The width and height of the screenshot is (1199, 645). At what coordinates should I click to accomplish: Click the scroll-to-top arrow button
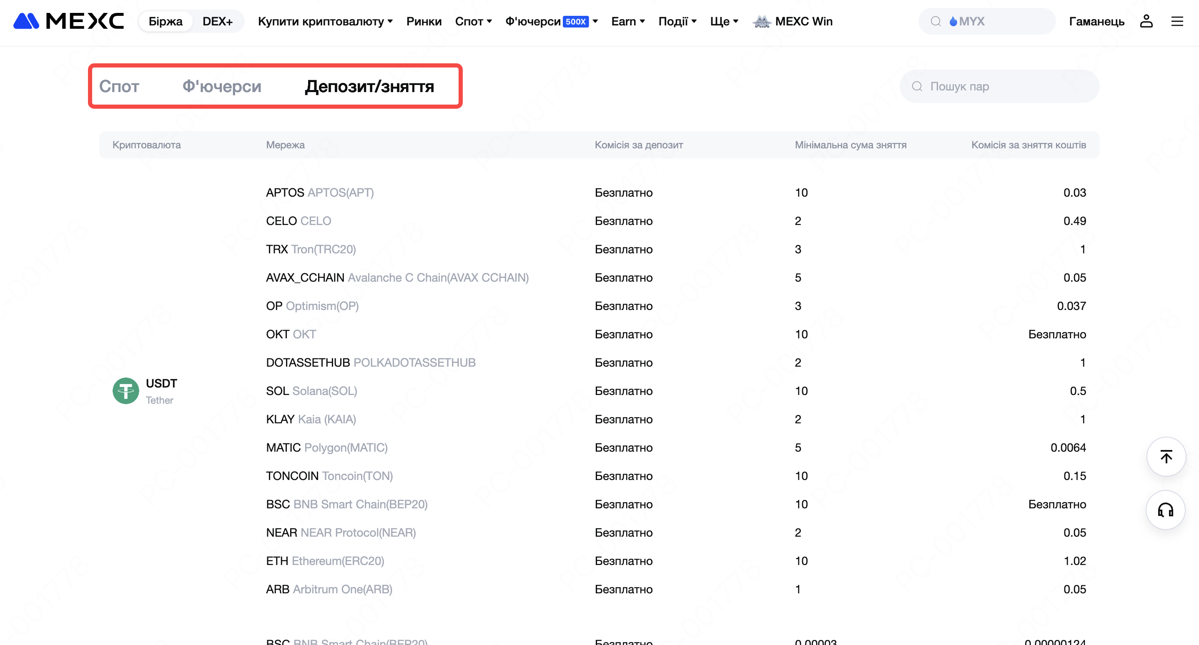point(1166,457)
